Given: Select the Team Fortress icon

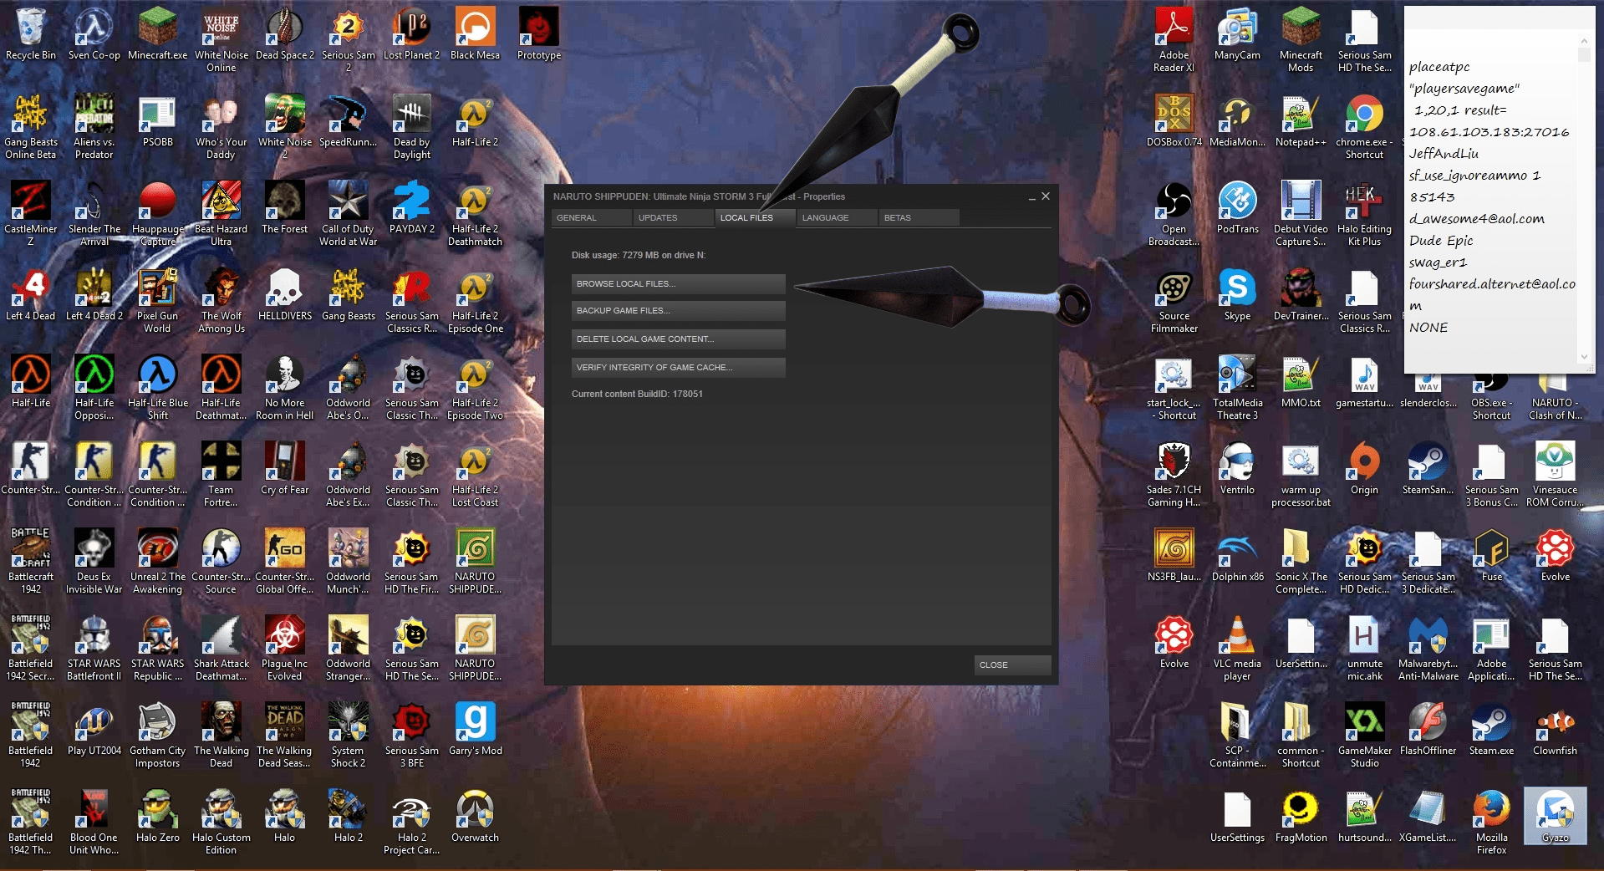Looking at the screenshot, I should [x=222, y=474].
